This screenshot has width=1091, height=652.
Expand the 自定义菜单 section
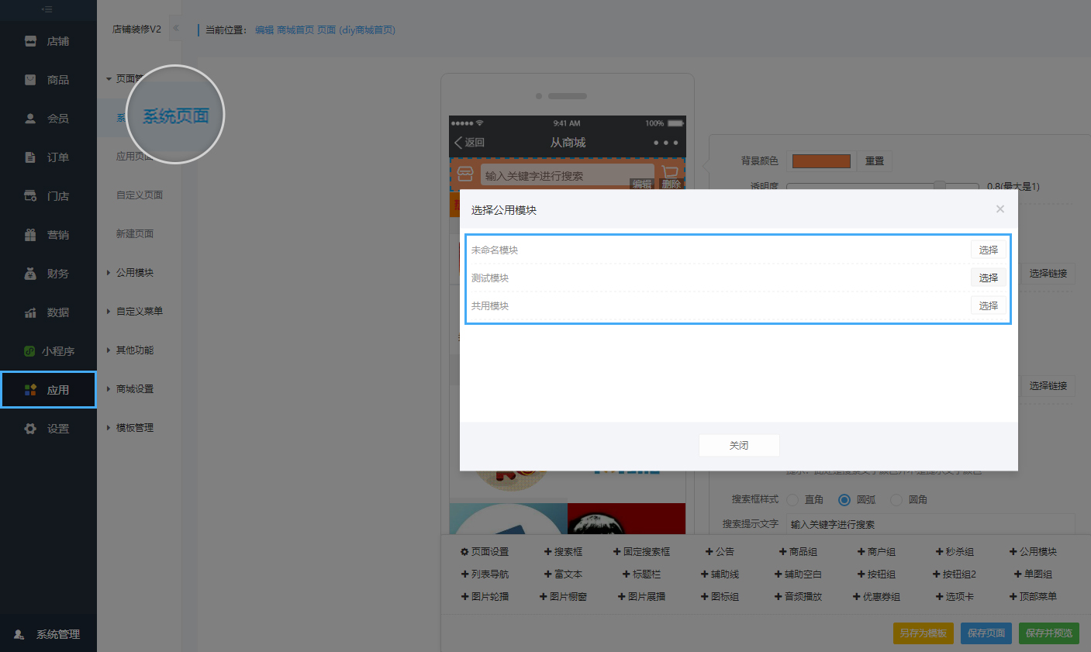coord(139,312)
